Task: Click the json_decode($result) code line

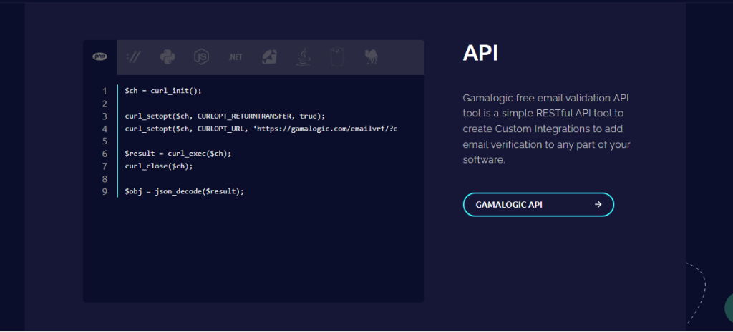Action: pos(185,191)
